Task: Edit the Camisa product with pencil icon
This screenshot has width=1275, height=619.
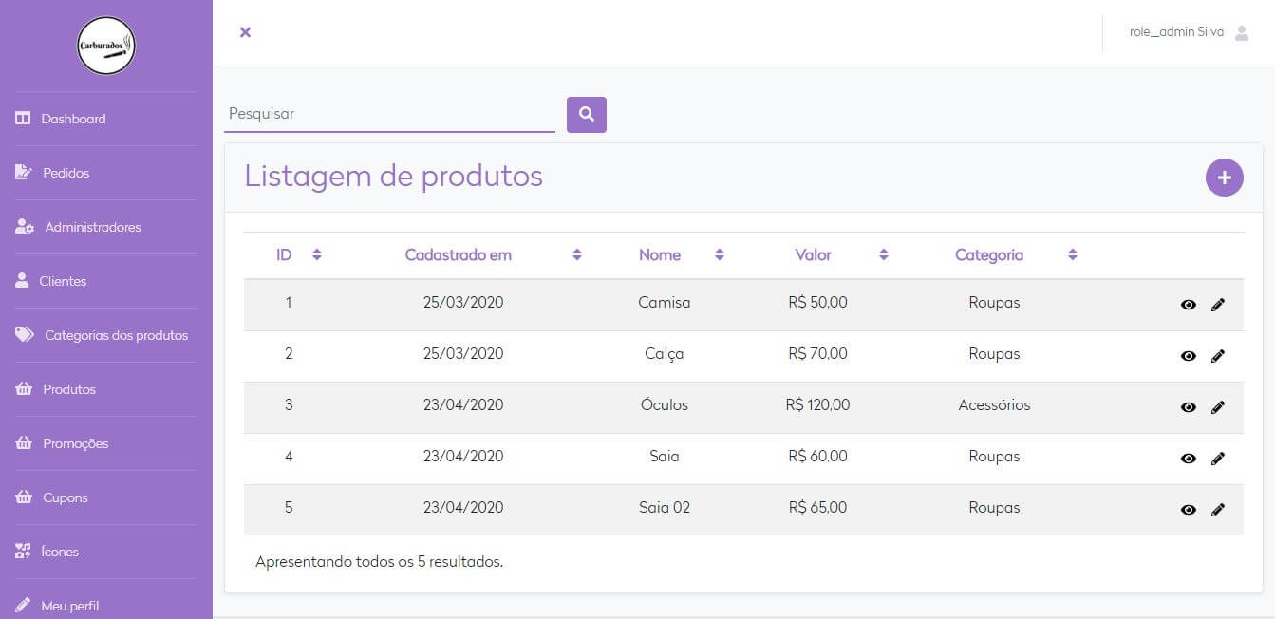Action: click(1218, 305)
